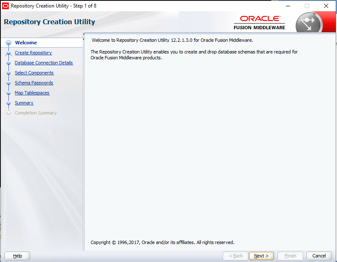Image resolution: width=337 pixels, height=262 pixels.
Task: Click the Summary step bullet
Action: tap(9, 103)
